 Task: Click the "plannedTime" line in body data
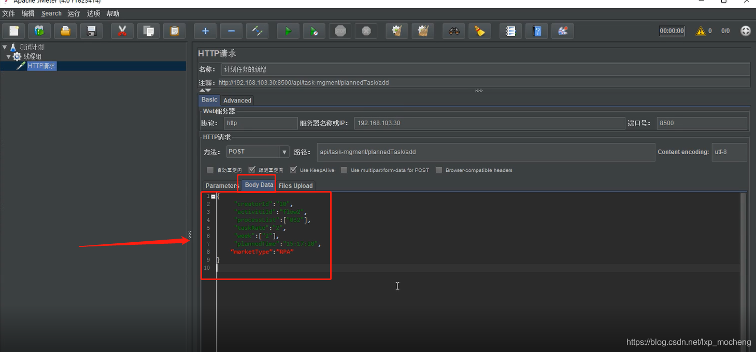tap(277, 244)
